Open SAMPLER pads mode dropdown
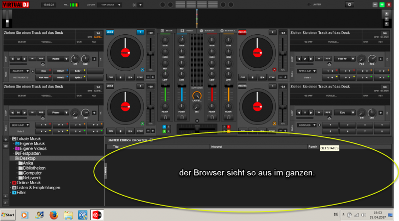This screenshot has height=221, width=399. point(20,71)
